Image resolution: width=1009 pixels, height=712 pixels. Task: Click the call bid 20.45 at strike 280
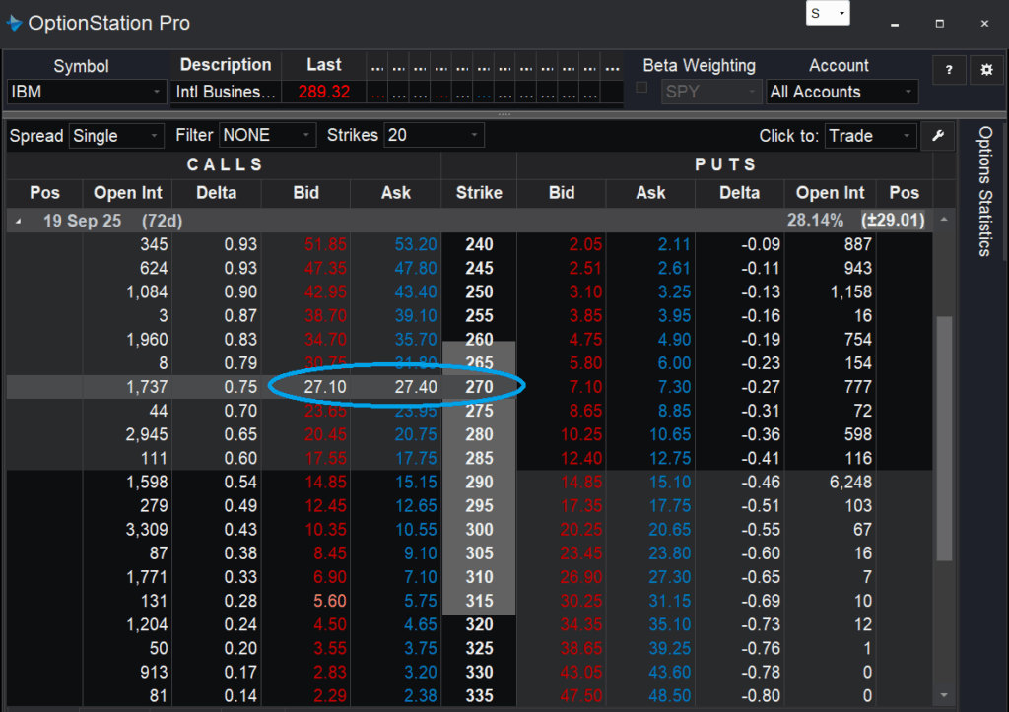pos(325,435)
